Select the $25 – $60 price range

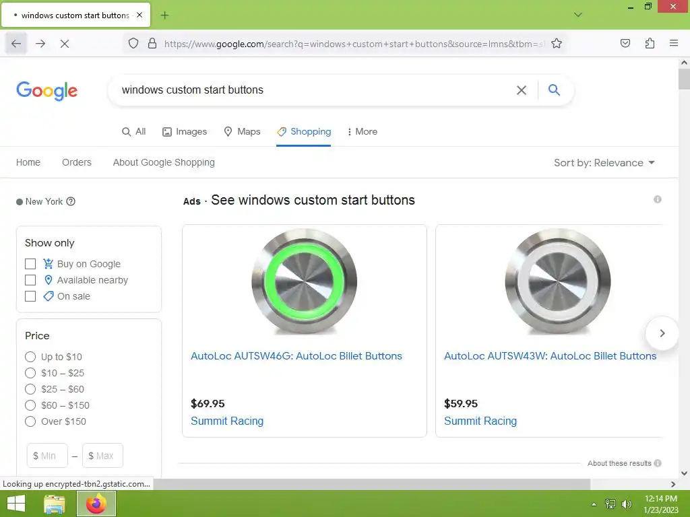(x=30, y=389)
